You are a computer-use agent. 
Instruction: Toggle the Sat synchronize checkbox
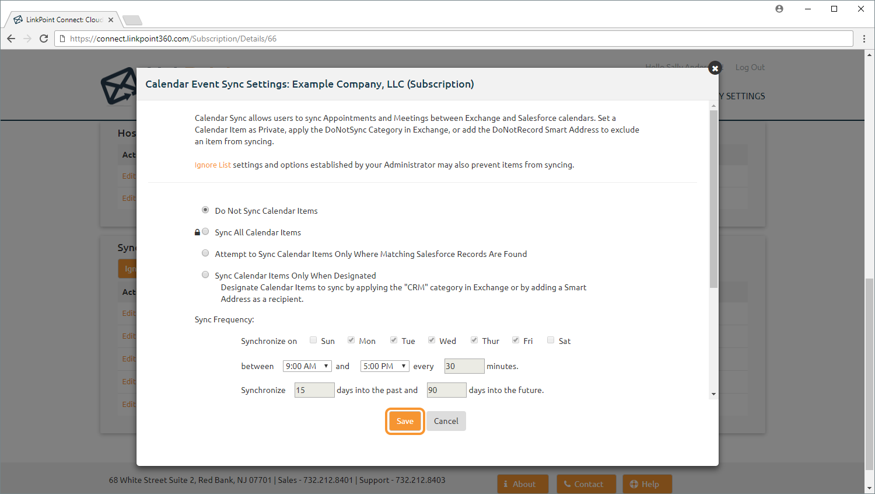[551, 340]
